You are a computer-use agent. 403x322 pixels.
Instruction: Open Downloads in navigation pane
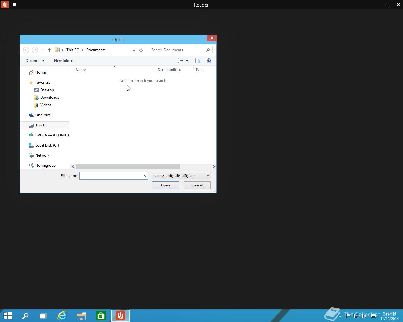tap(49, 97)
